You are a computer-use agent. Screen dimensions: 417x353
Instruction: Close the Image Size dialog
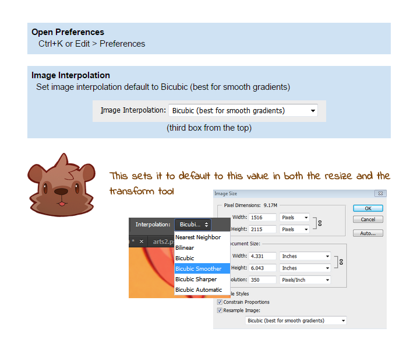click(380, 193)
